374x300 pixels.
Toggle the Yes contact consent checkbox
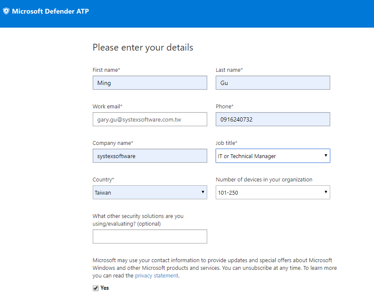point(95,288)
